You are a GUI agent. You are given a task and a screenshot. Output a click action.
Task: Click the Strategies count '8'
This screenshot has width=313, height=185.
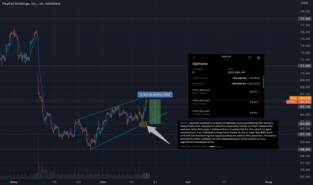[193, 72]
